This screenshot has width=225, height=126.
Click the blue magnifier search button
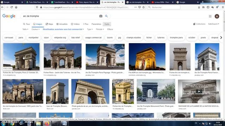click(106, 16)
